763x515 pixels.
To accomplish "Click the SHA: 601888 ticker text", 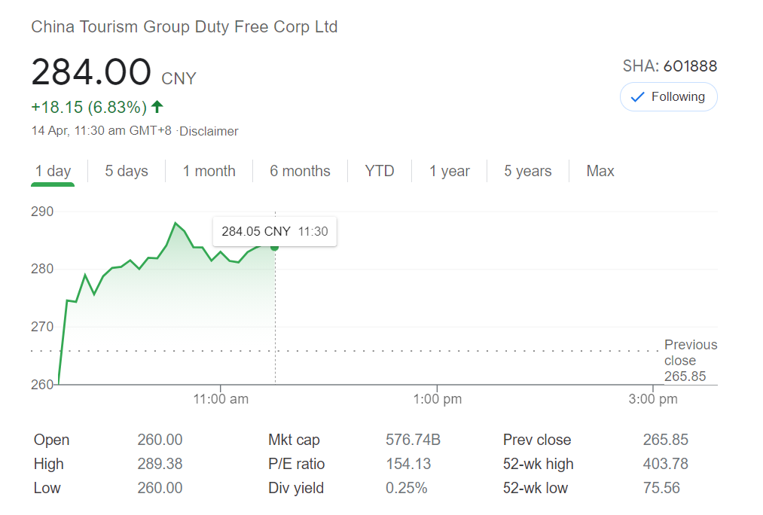I will tap(670, 66).
